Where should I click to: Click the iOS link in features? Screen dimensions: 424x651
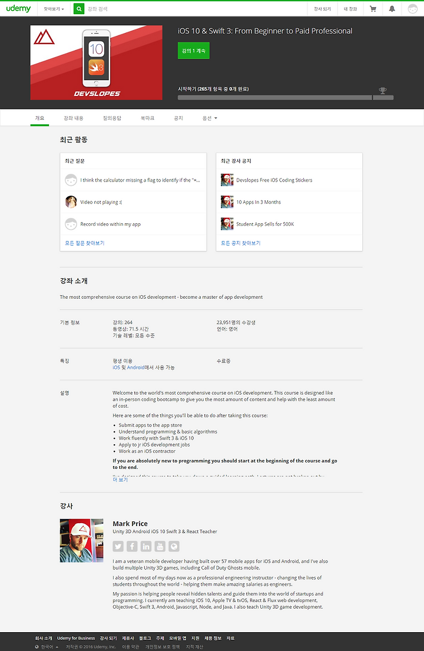tap(116, 368)
